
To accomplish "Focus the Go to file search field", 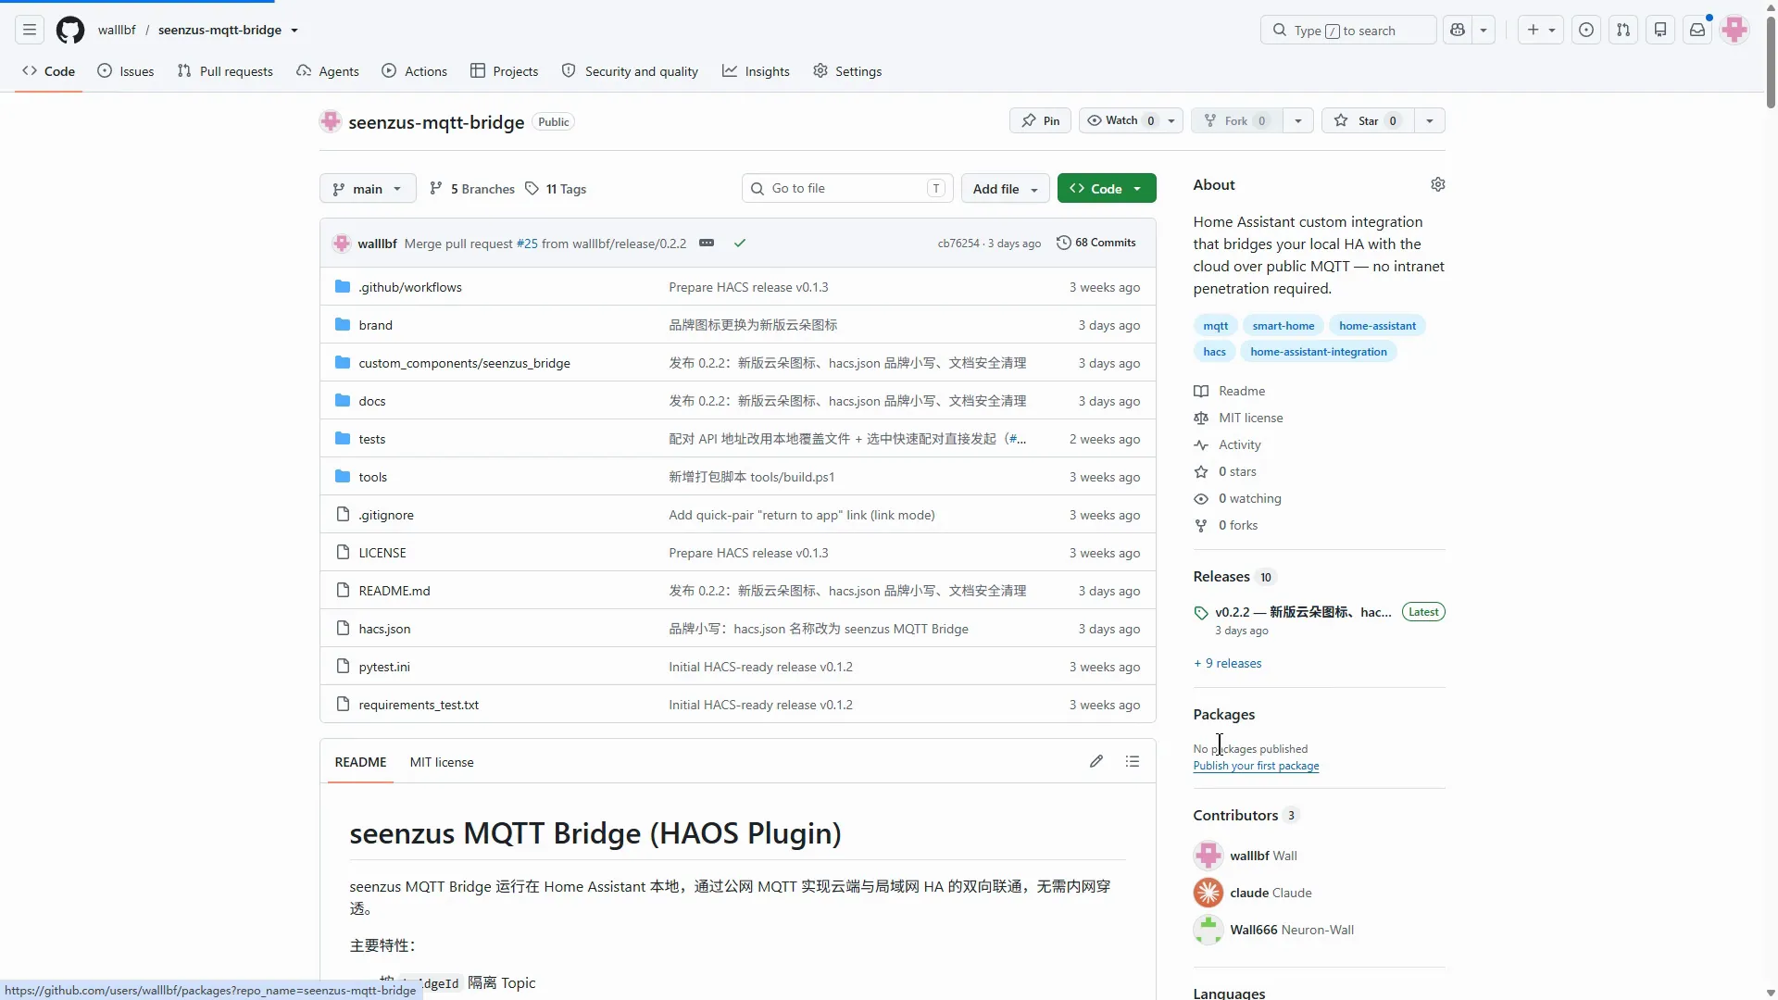I will [x=847, y=188].
